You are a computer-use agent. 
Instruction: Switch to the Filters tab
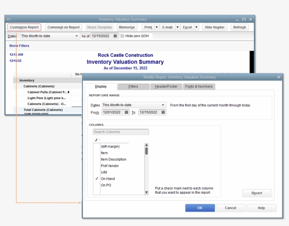(133, 86)
